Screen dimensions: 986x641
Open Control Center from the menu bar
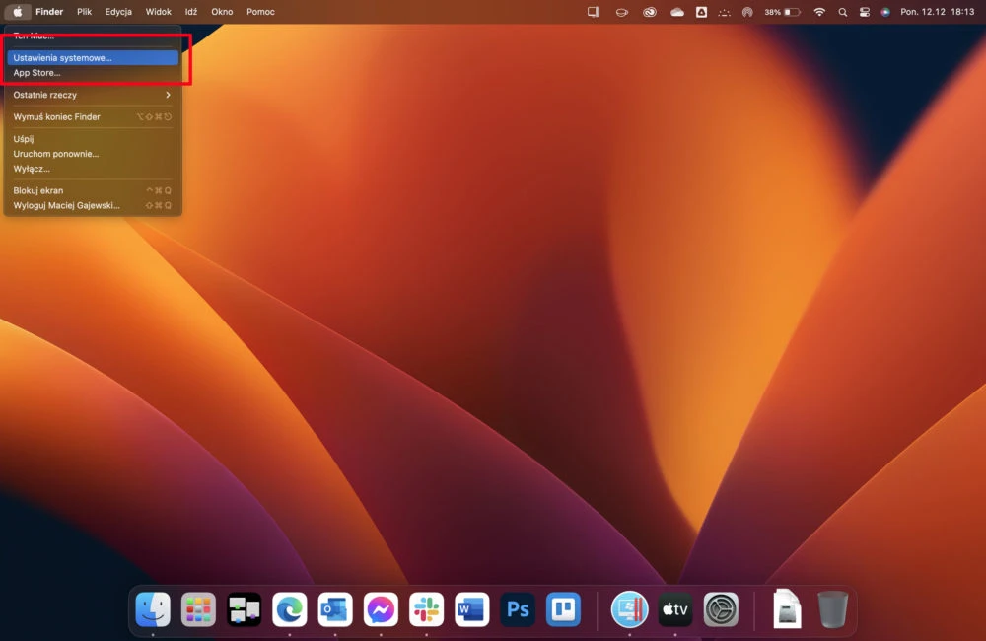[865, 11]
